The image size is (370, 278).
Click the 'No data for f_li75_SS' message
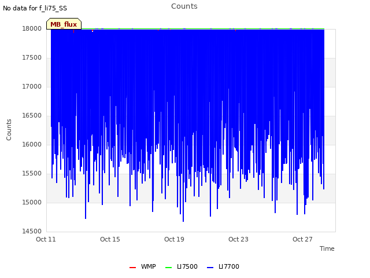35,8
